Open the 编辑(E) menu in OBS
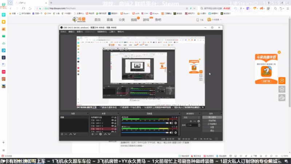This screenshot has height=164, width=291. [x=71, y=32]
